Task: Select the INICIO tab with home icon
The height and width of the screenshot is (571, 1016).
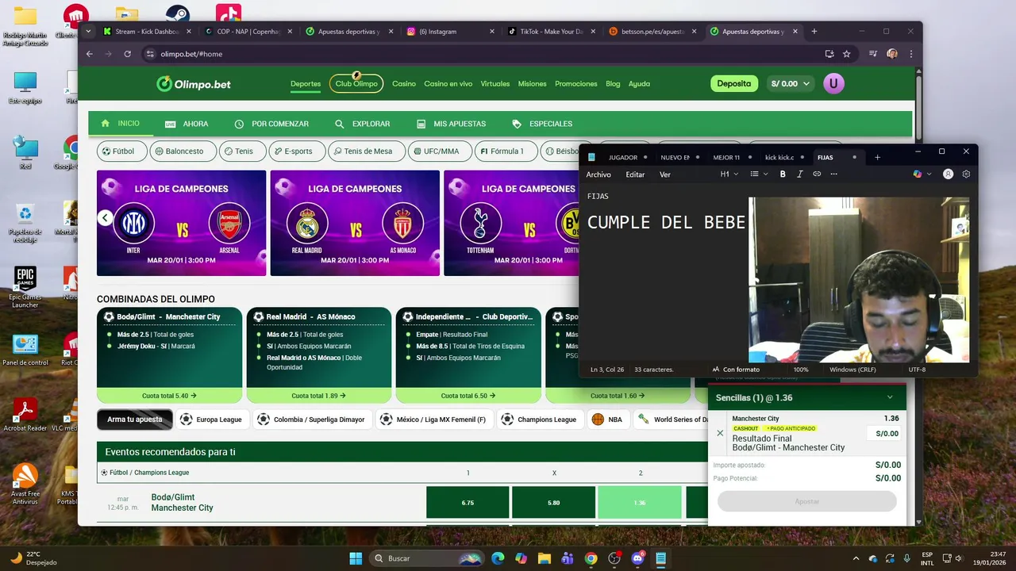Action: [x=121, y=124]
